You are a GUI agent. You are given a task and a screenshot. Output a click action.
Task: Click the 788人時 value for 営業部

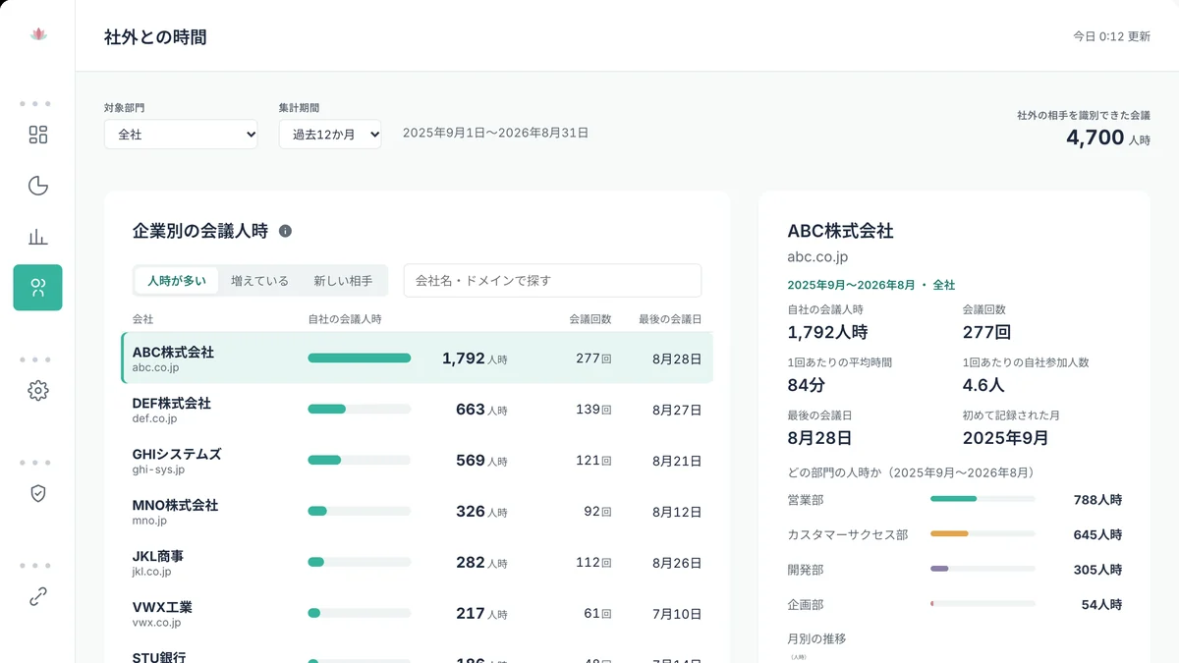[1097, 500]
